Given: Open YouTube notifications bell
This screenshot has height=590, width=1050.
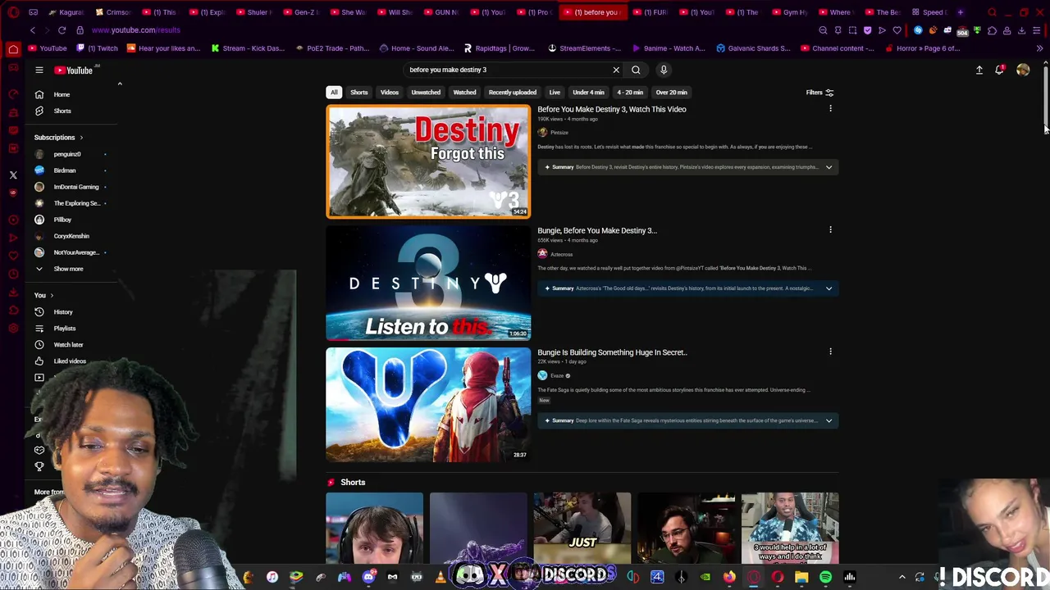Looking at the screenshot, I should (x=999, y=70).
